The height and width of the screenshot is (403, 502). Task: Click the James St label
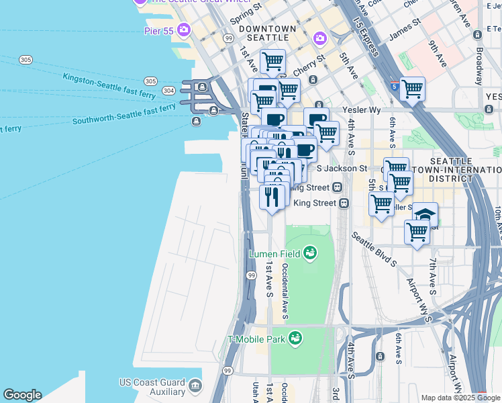click(x=405, y=30)
